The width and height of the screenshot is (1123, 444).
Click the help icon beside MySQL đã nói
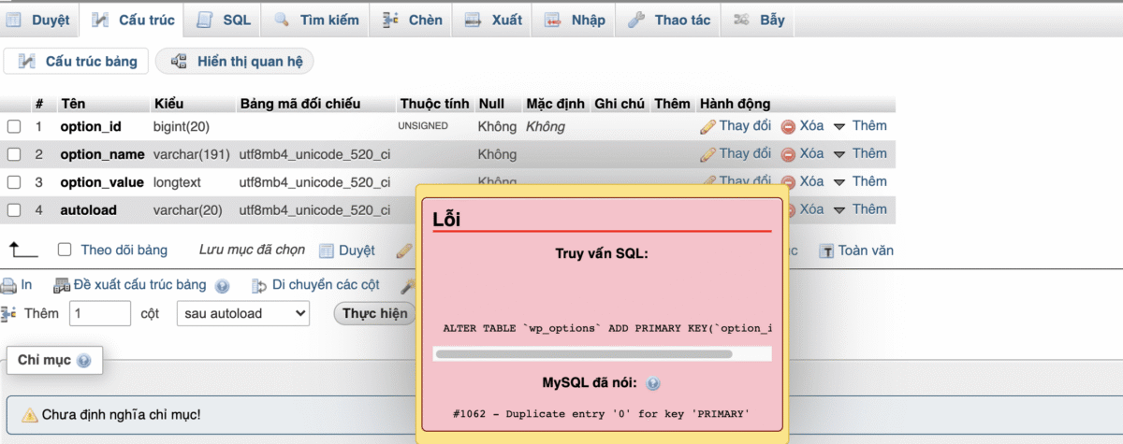[653, 383]
